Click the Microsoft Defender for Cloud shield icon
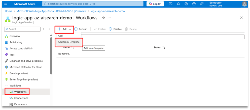This screenshot has width=250, height=110. click(7, 67)
